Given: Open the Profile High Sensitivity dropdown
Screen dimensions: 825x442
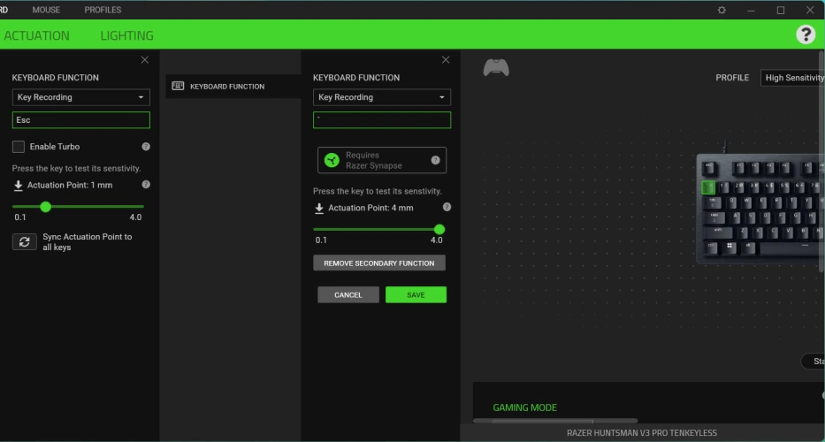Looking at the screenshot, I should coord(792,78).
